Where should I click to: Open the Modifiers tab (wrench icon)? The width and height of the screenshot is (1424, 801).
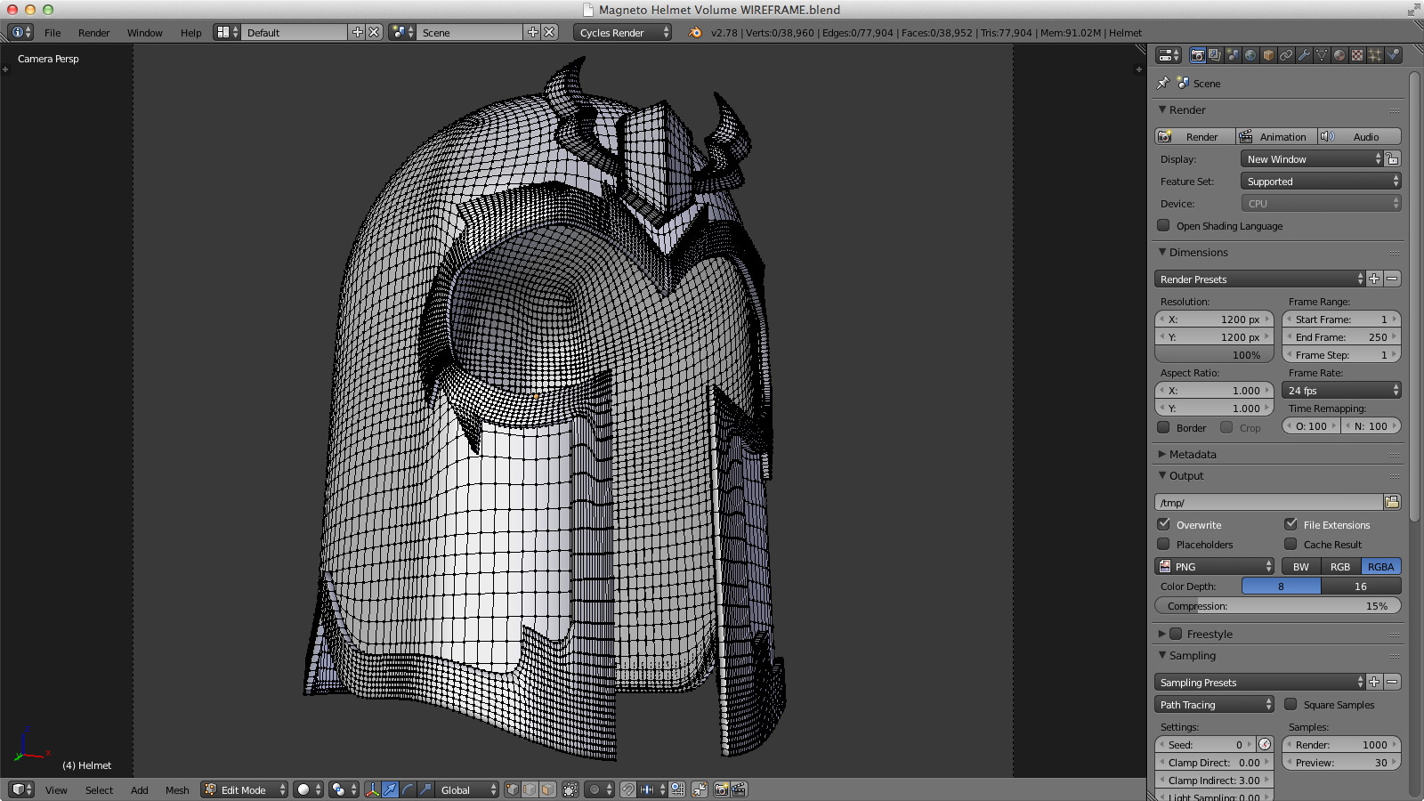1304,55
